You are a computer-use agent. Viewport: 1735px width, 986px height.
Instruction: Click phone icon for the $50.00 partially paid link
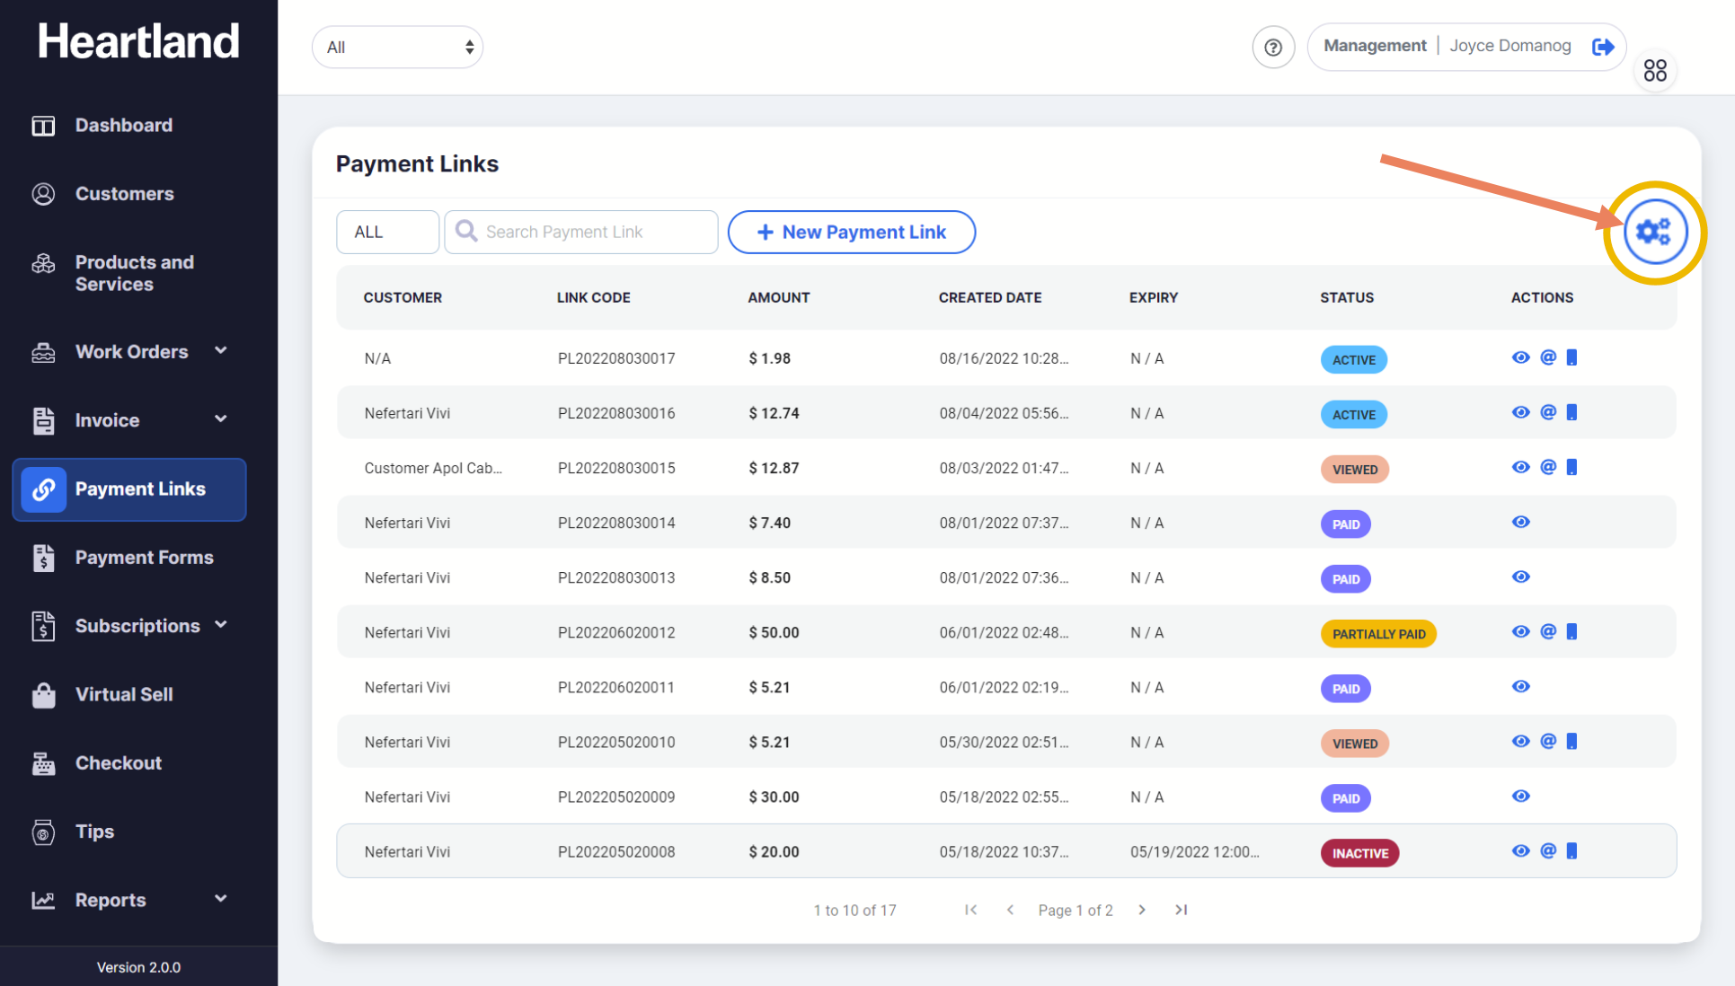click(x=1571, y=631)
